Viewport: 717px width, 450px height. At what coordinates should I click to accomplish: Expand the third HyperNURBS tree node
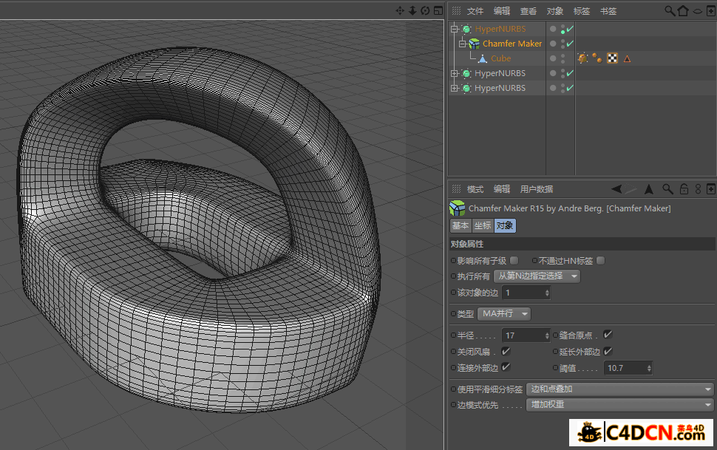point(454,88)
